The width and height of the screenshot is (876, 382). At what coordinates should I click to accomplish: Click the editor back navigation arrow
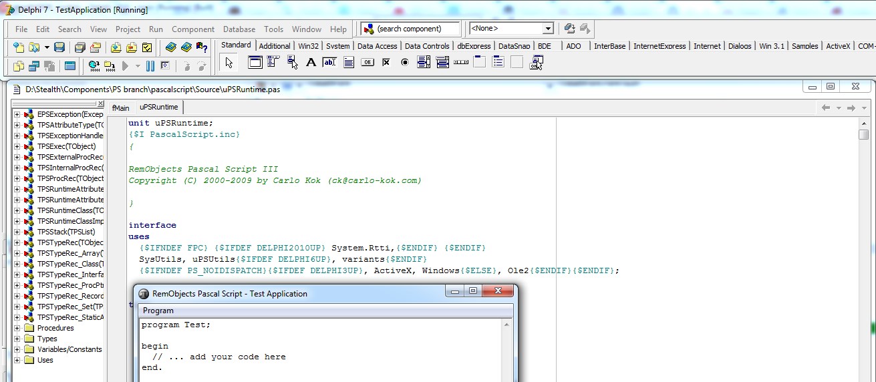(826, 108)
